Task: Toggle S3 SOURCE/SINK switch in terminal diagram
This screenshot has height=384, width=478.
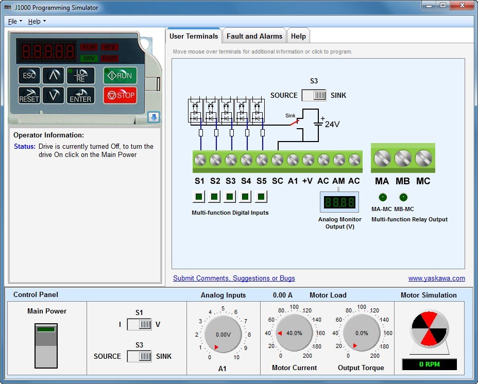Action: coord(314,95)
